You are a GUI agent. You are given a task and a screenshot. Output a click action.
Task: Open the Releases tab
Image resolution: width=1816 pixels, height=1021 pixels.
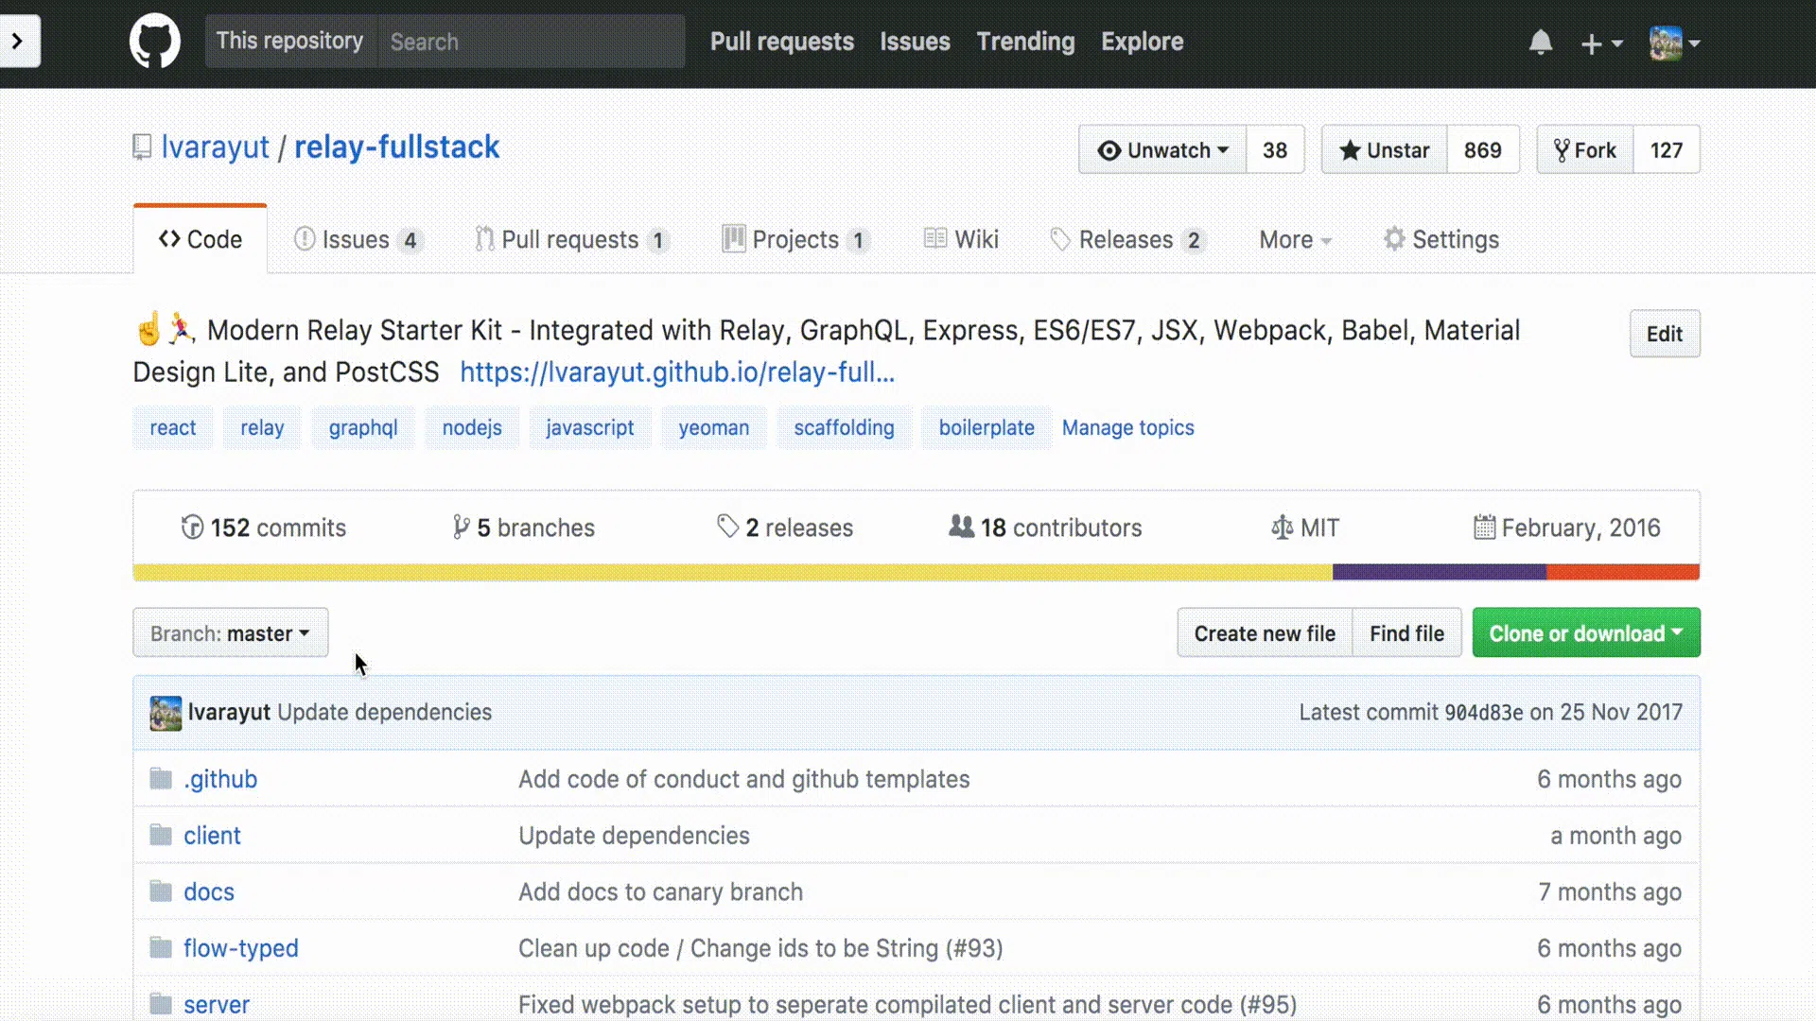click(x=1127, y=239)
